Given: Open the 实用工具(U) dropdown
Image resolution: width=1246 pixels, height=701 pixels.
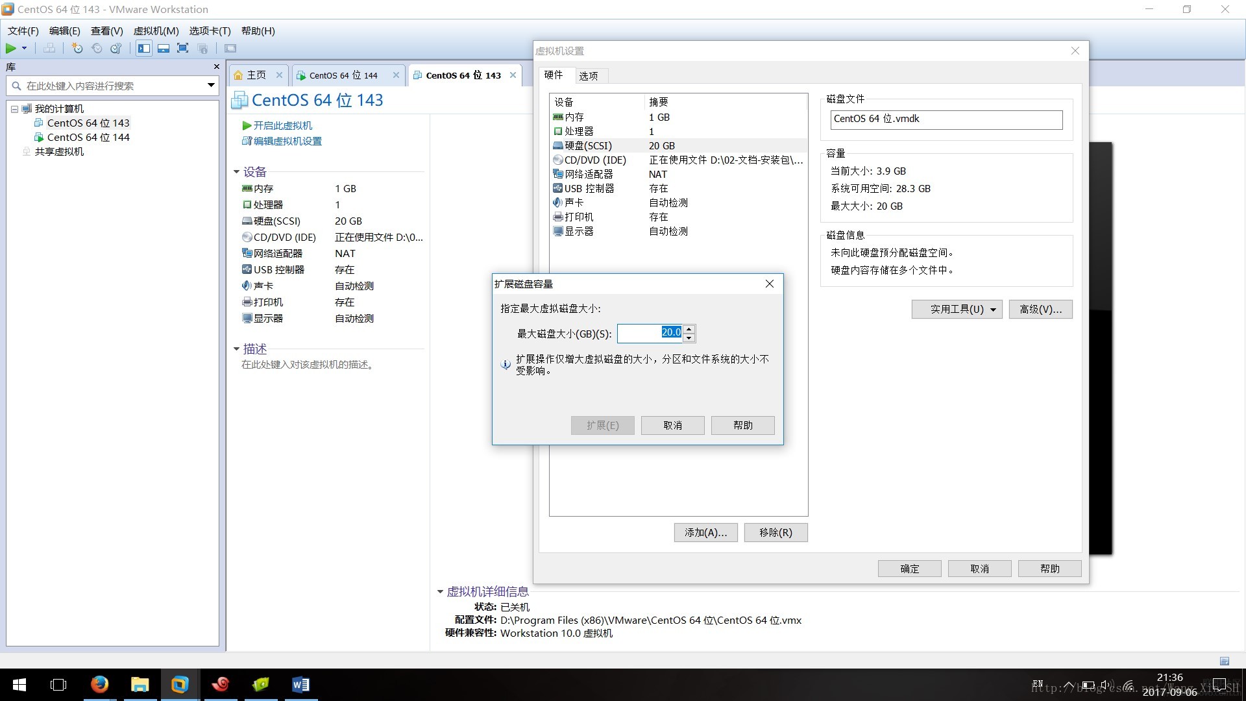Looking at the screenshot, I should tap(957, 309).
